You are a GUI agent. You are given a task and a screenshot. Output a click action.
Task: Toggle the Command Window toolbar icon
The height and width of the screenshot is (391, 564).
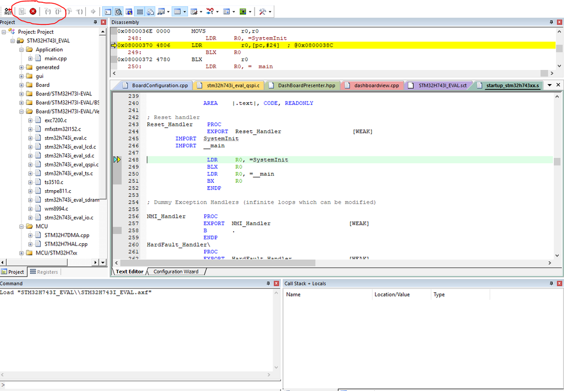pos(107,11)
